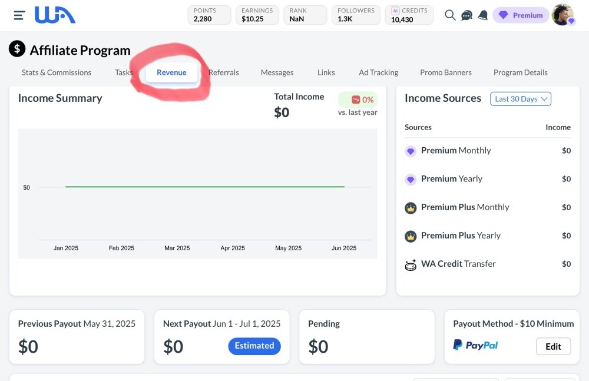Click the 'Income' column header
Screen dimensions: 589x381
pyautogui.click(x=558, y=127)
